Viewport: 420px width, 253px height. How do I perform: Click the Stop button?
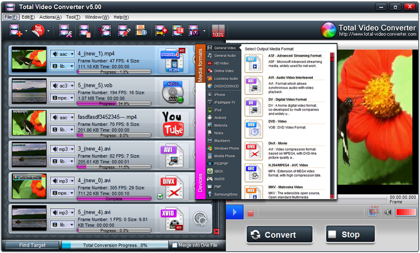(350, 234)
